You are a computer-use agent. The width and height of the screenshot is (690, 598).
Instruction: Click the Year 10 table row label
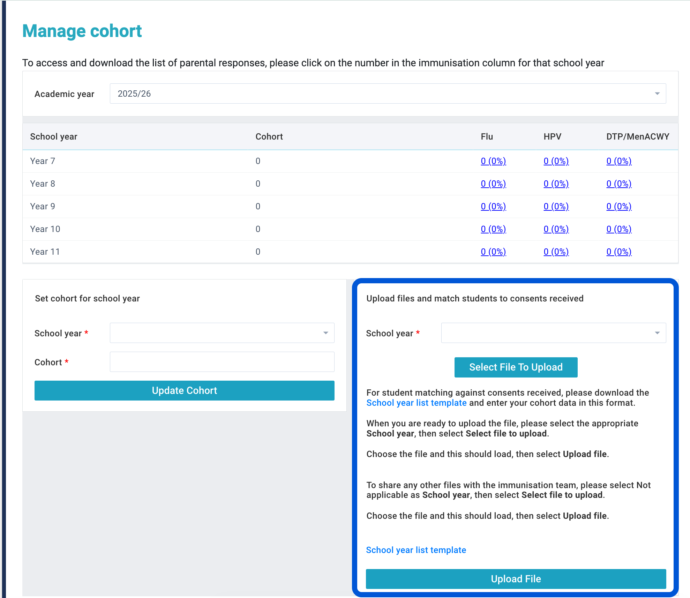[x=45, y=229]
